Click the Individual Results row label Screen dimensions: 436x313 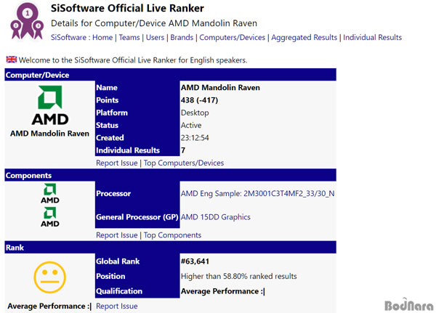tap(128, 150)
